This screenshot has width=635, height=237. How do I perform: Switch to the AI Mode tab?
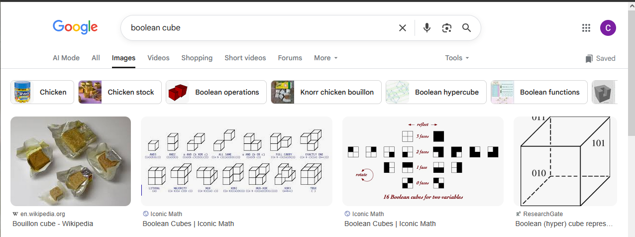point(66,58)
